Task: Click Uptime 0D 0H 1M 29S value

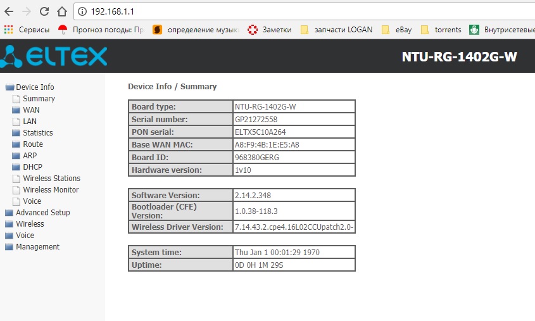Action: tap(258, 265)
